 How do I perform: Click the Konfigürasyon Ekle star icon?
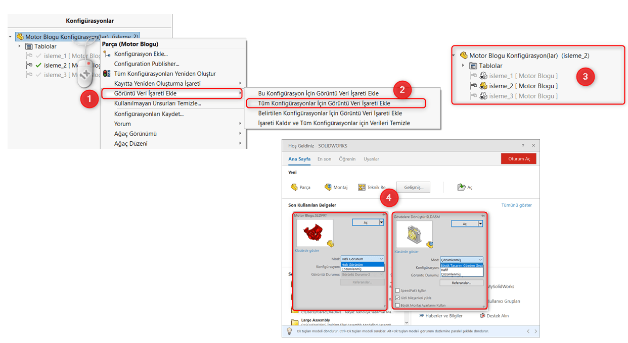(107, 53)
